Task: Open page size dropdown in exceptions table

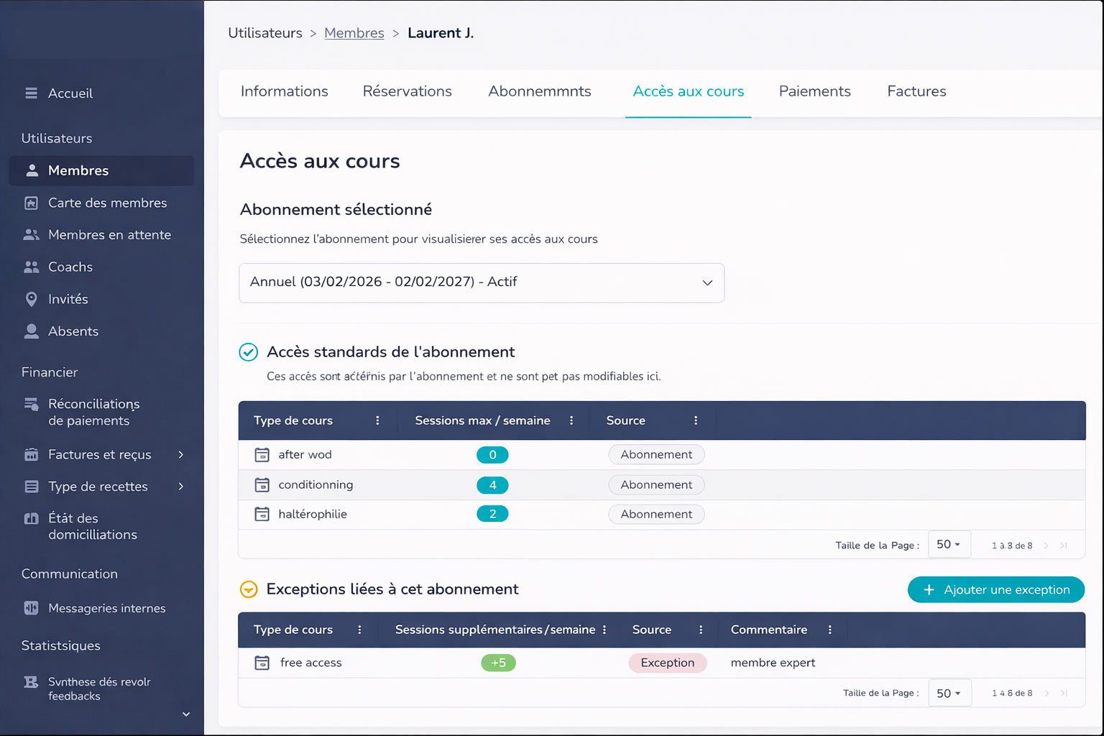Action: pyautogui.click(x=949, y=694)
